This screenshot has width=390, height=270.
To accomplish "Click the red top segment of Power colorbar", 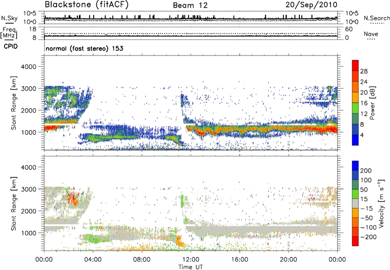I will click(x=355, y=65).
